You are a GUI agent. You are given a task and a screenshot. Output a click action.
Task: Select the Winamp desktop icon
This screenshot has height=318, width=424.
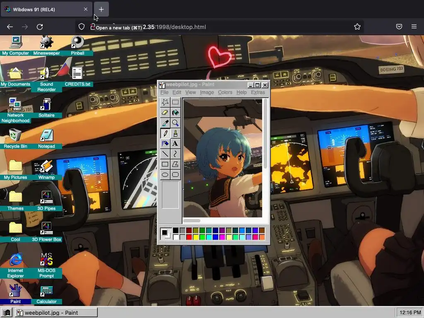pyautogui.click(x=46, y=170)
